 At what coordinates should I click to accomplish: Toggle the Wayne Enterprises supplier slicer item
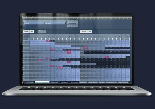click(x=55, y=23)
